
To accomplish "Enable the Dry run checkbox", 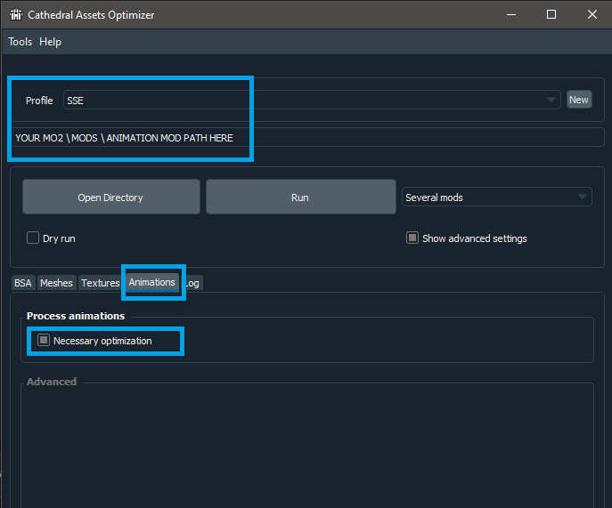I will point(33,238).
